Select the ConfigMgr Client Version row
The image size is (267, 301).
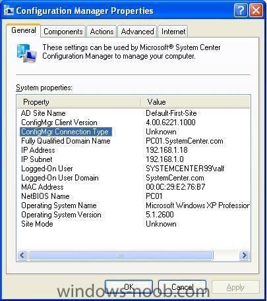point(133,123)
